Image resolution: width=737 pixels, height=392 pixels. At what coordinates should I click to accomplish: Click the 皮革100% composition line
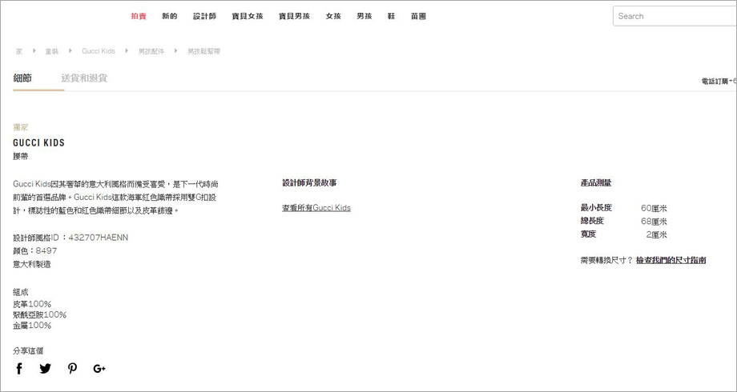[x=32, y=304]
